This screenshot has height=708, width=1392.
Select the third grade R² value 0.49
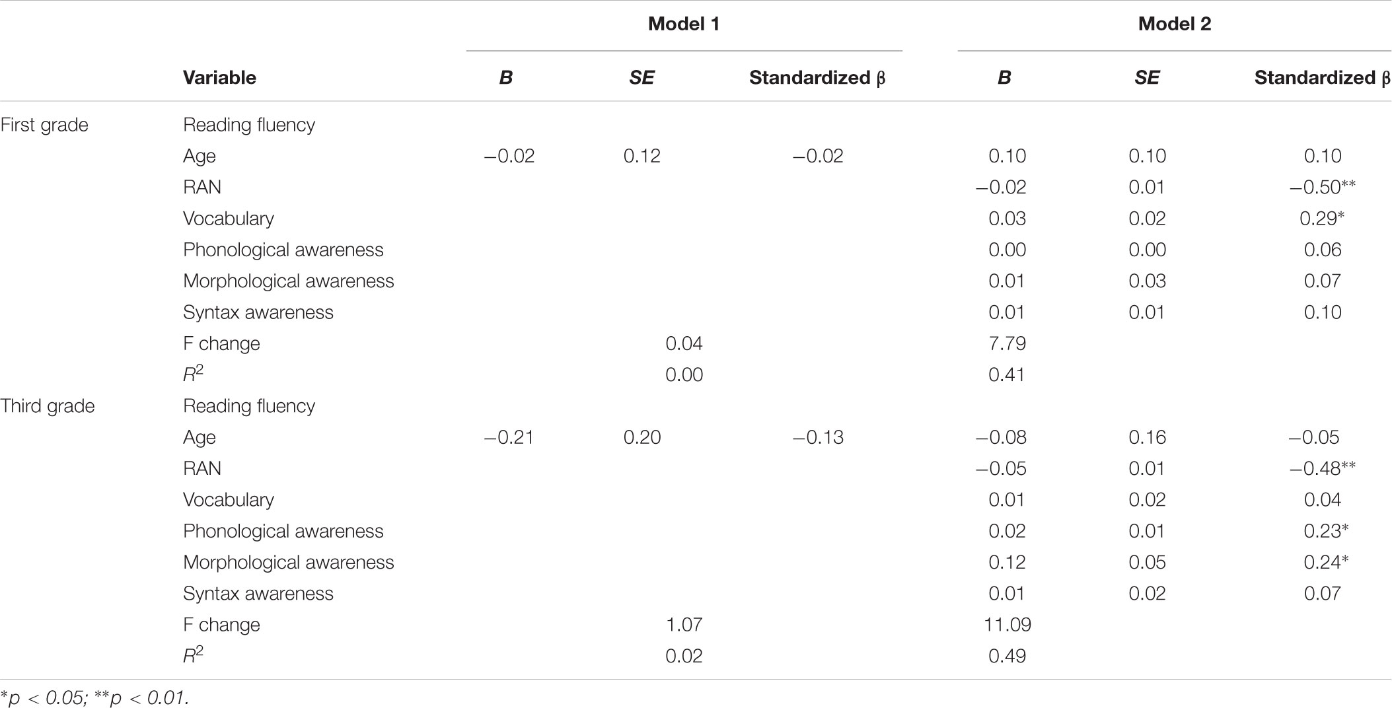(1007, 656)
